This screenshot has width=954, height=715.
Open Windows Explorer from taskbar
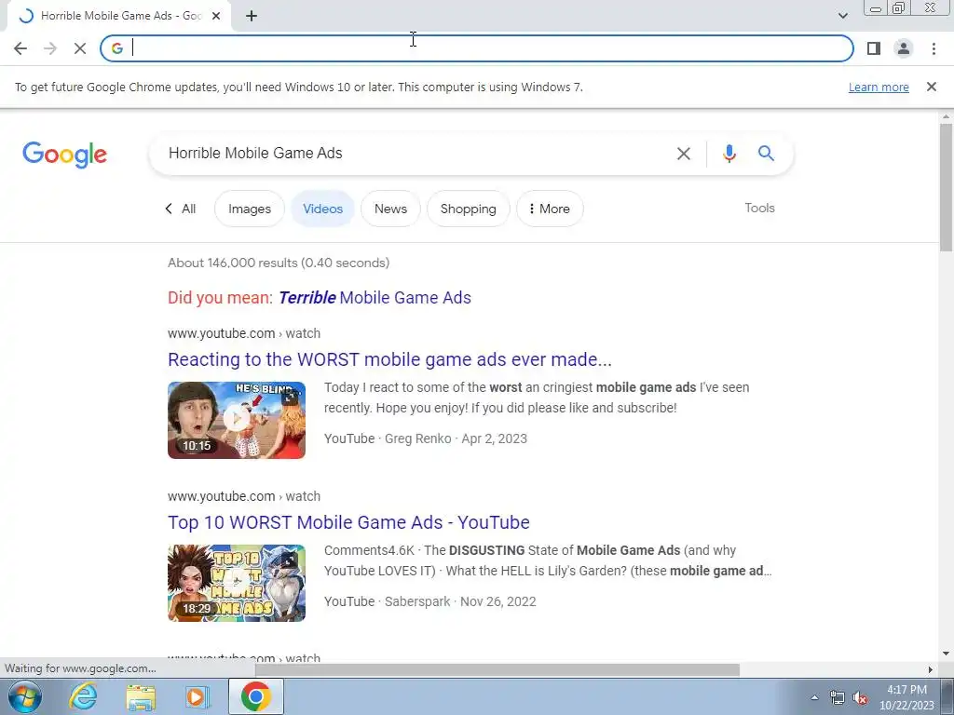tap(141, 697)
